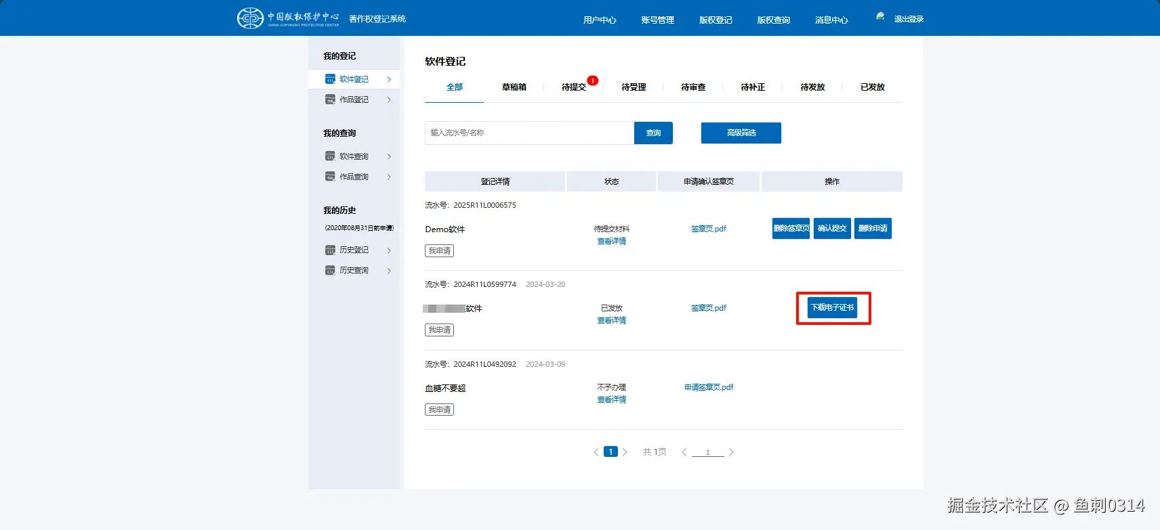Open 账号管理 in top navigation

tap(657, 20)
